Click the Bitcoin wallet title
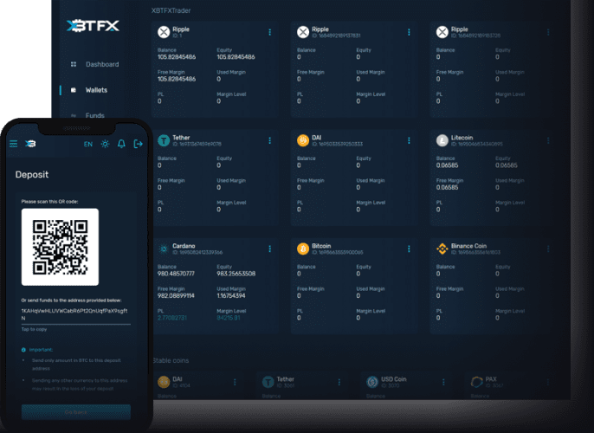The height and width of the screenshot is (433, 594). 321,246
